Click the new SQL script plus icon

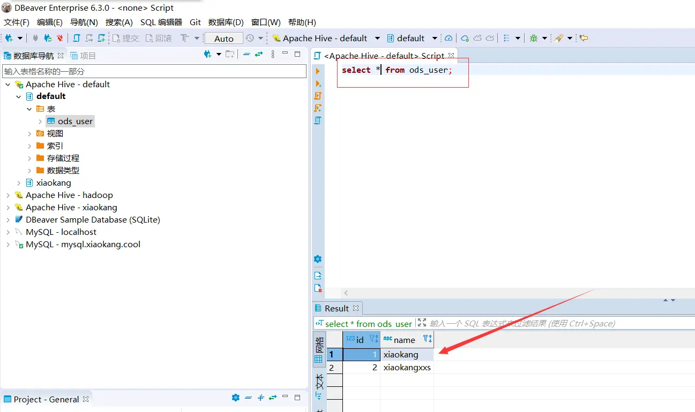pyautogui.click(x=101, y=38)
